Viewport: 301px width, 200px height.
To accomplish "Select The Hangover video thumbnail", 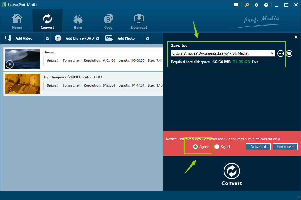I will click(x=23, y=84).
